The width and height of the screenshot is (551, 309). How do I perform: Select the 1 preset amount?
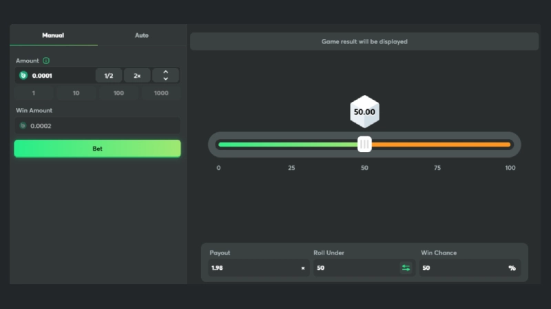(33, 93)
